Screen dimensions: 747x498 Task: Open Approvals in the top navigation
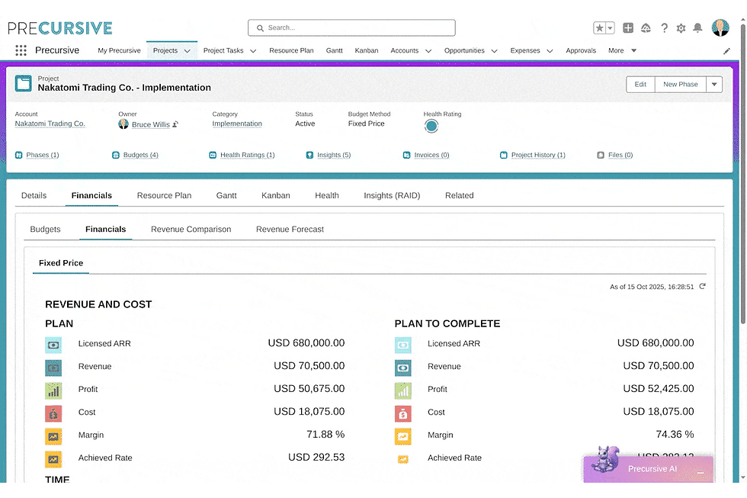pos(581,50)
